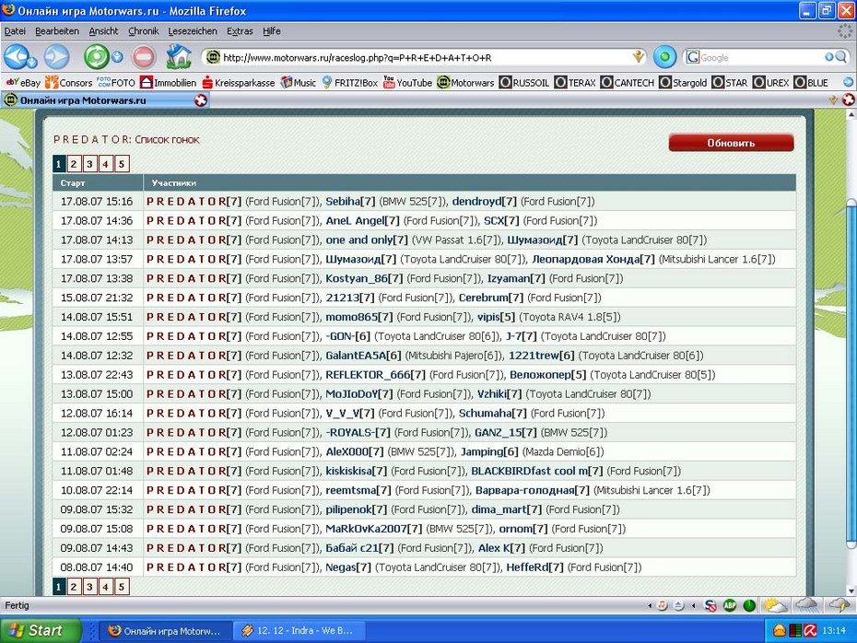Viewport: 857px width, 643px height.
Task: Open the Motorwars bookmark
Action: [465, 83]
